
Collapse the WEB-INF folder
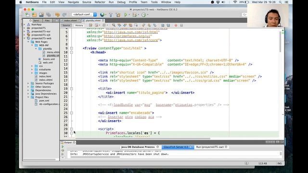pos(32,45)
